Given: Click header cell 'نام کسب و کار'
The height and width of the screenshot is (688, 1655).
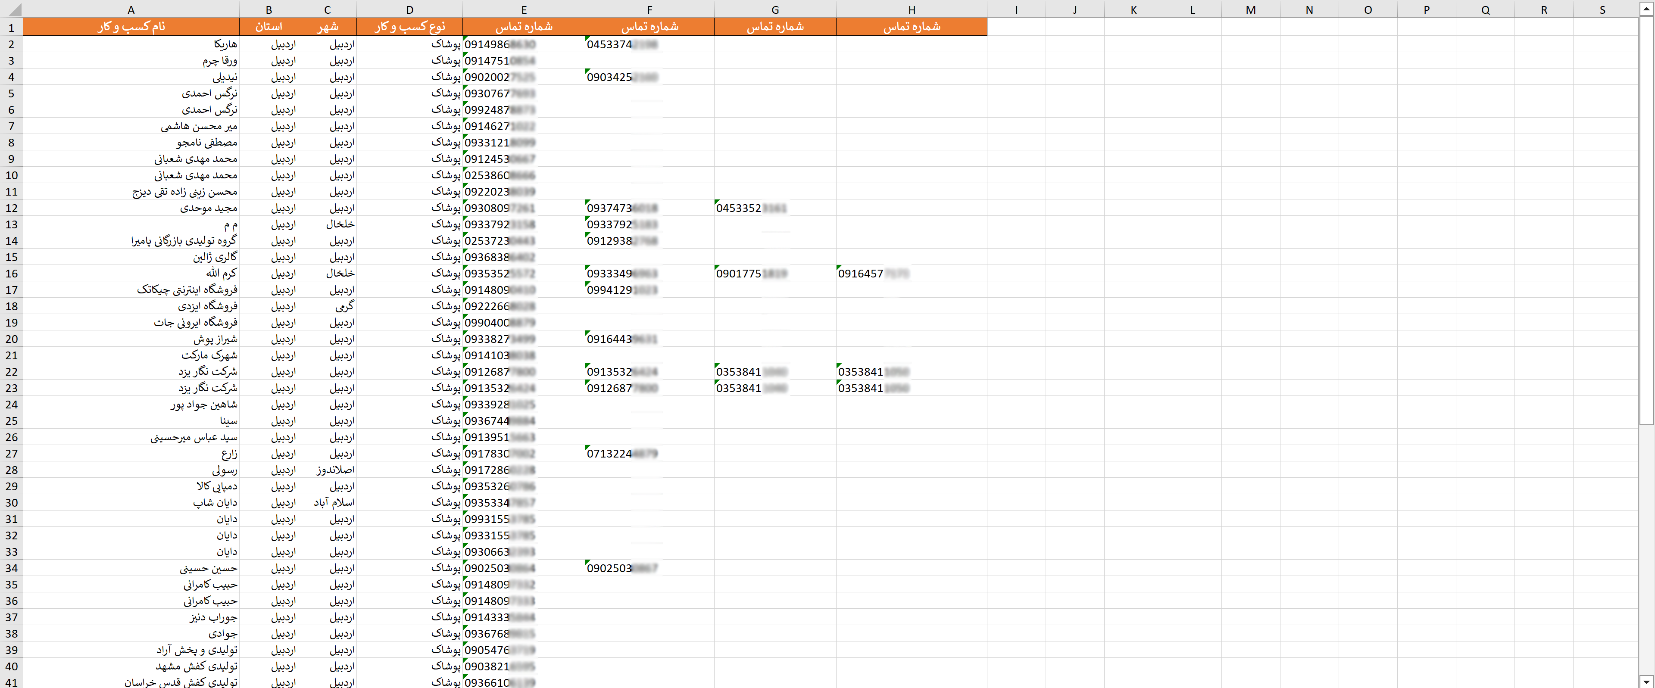Looking at the screenshot, I should click(x=131, y=26).
